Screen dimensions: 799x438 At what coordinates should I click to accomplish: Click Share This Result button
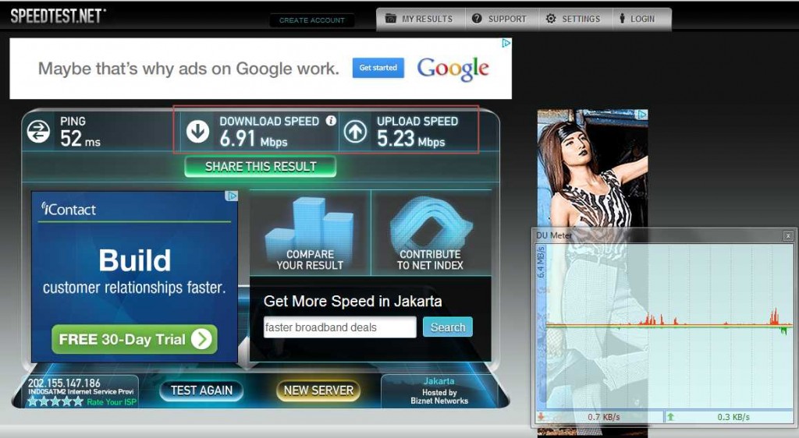coord(261,167)
